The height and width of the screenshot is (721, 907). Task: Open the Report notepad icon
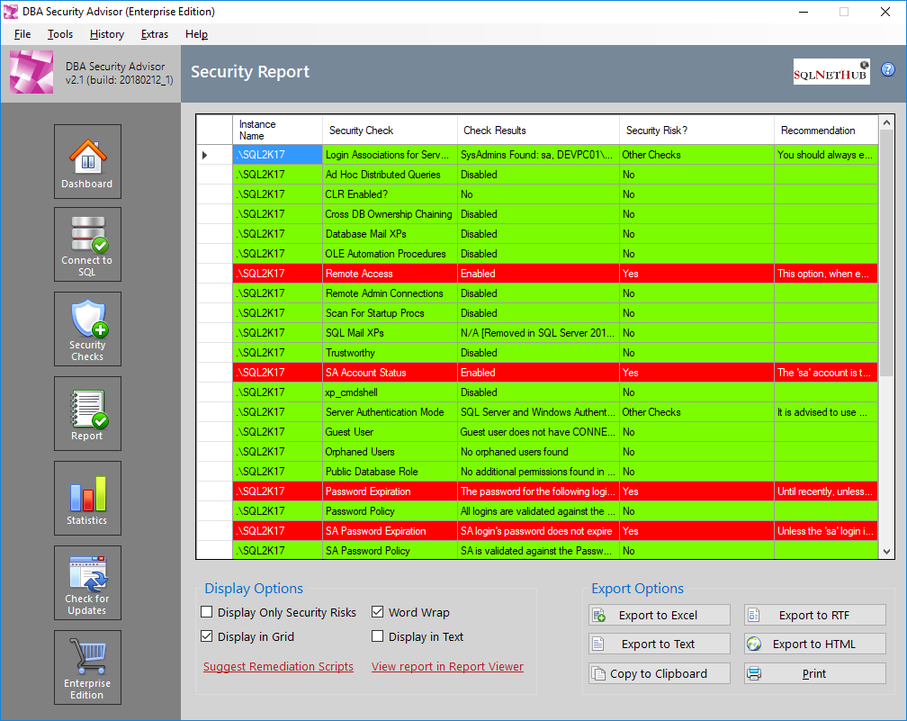(88, 413)
